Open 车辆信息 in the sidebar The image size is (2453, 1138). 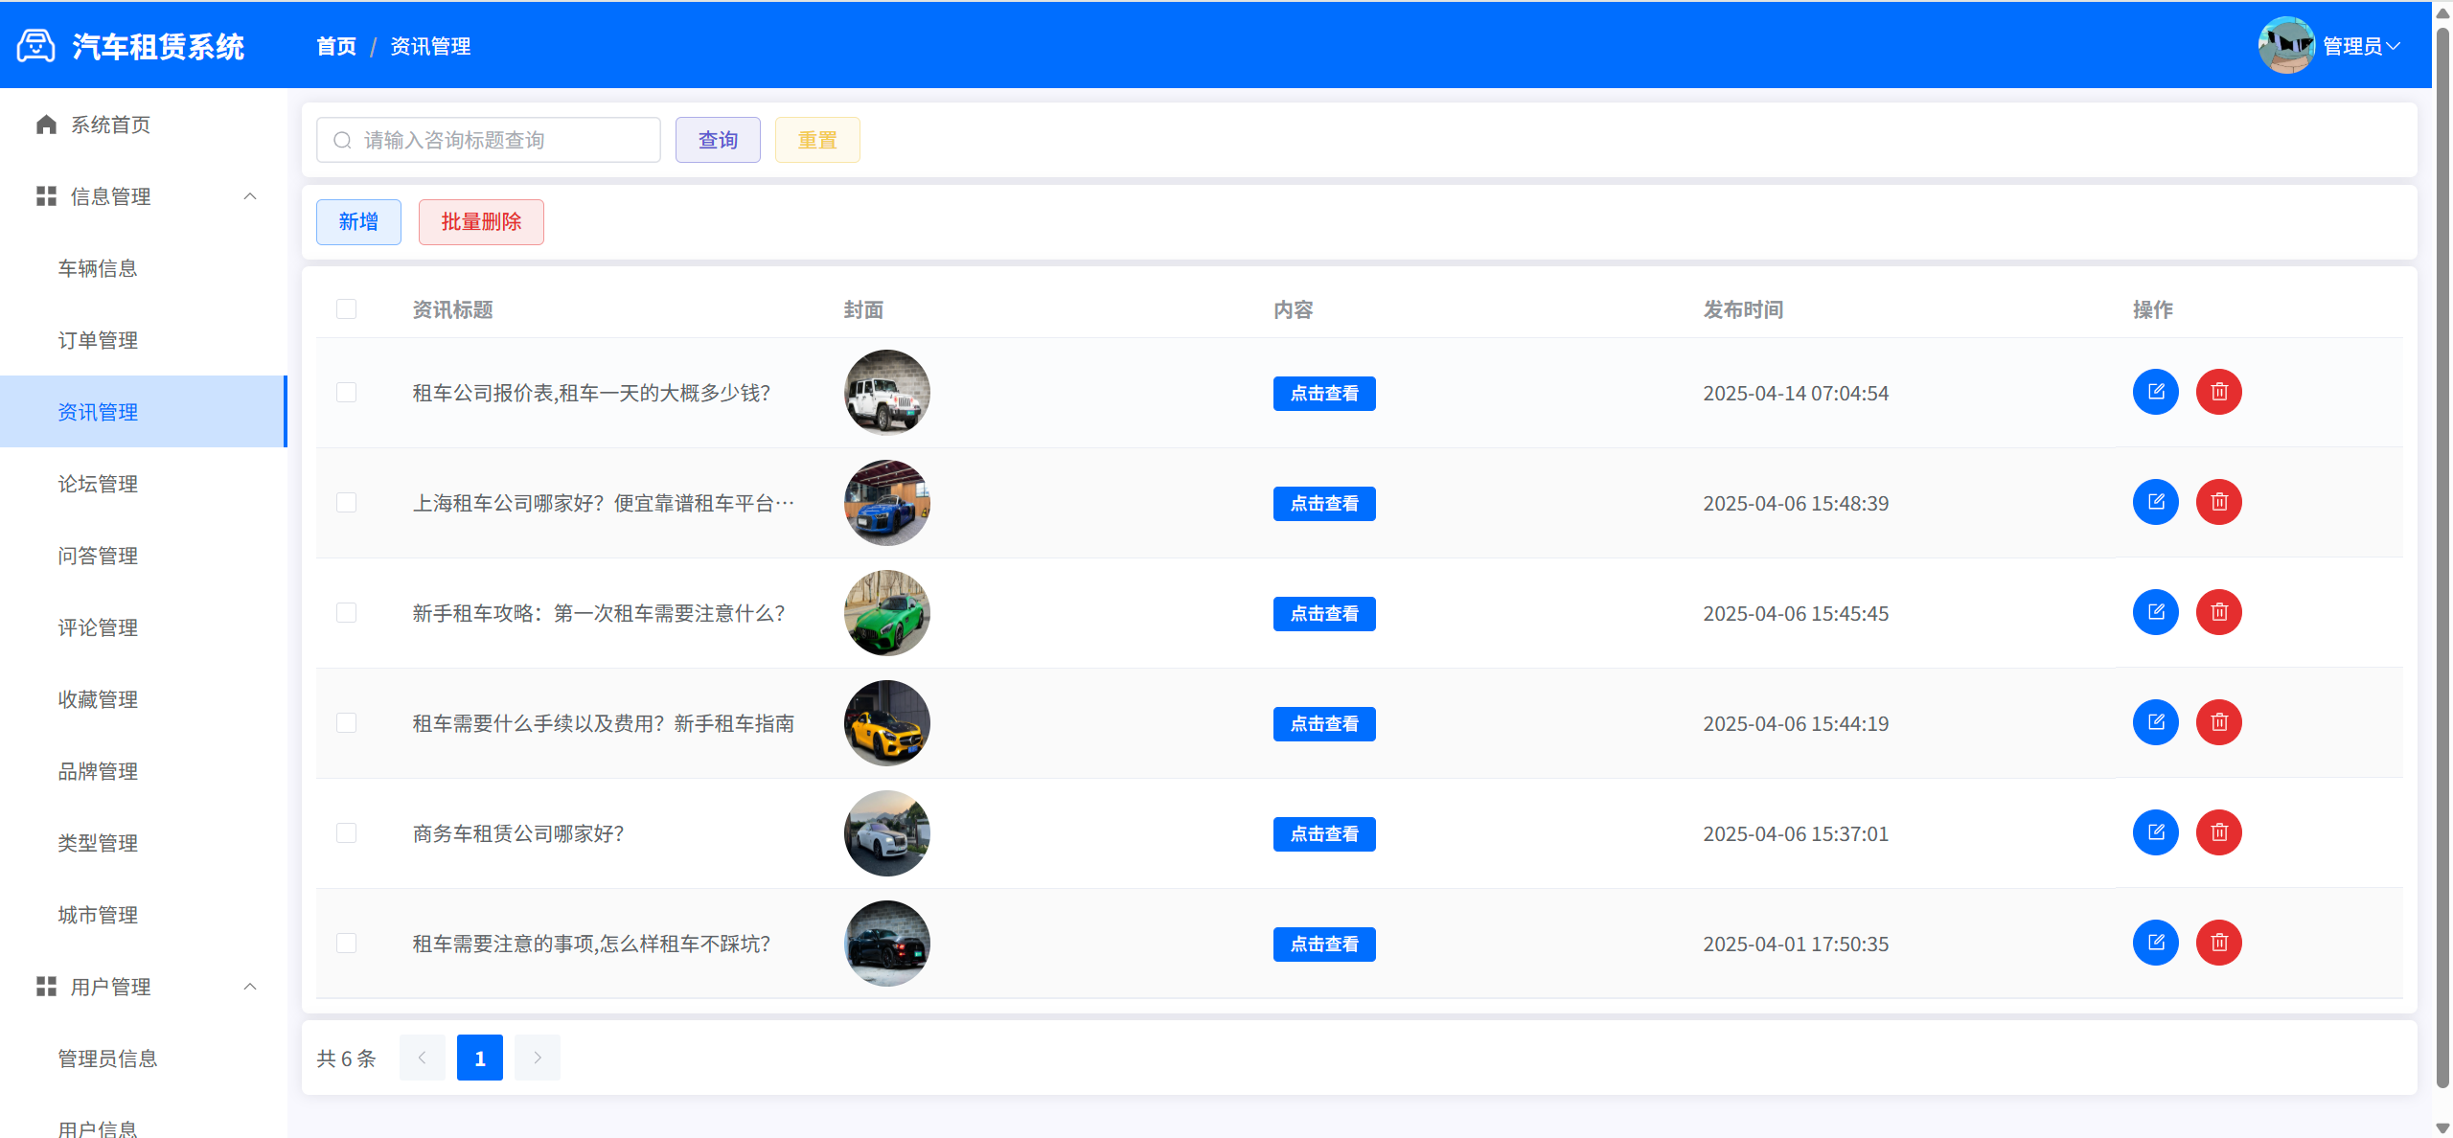pos(98,268)
